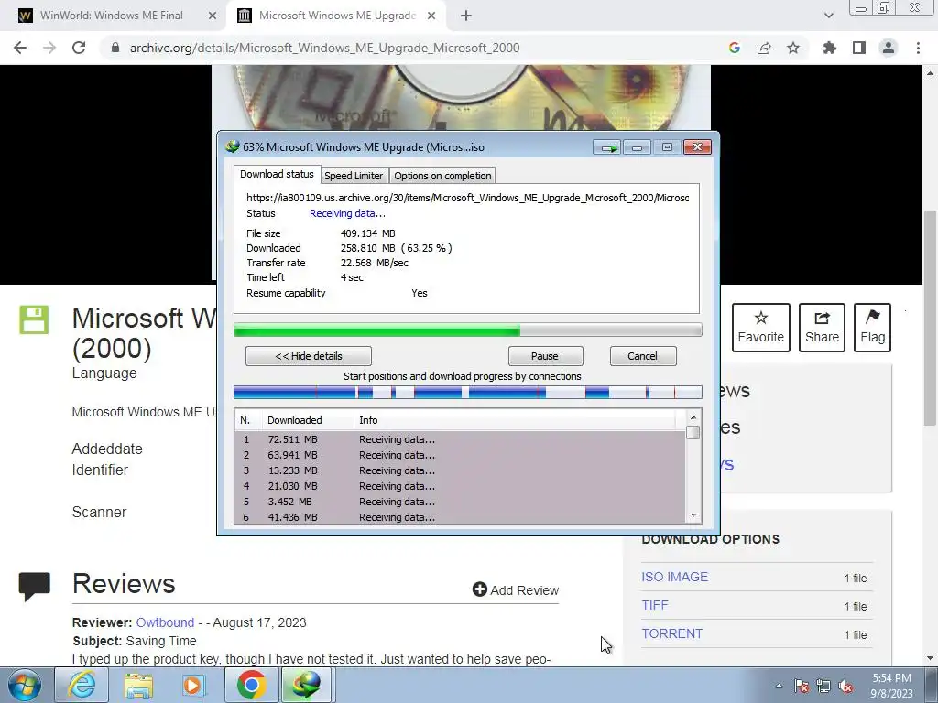Show hidden system tray icons
Image resolution: width=938 pixels, height=703 pixels.
tap(779, 686)
